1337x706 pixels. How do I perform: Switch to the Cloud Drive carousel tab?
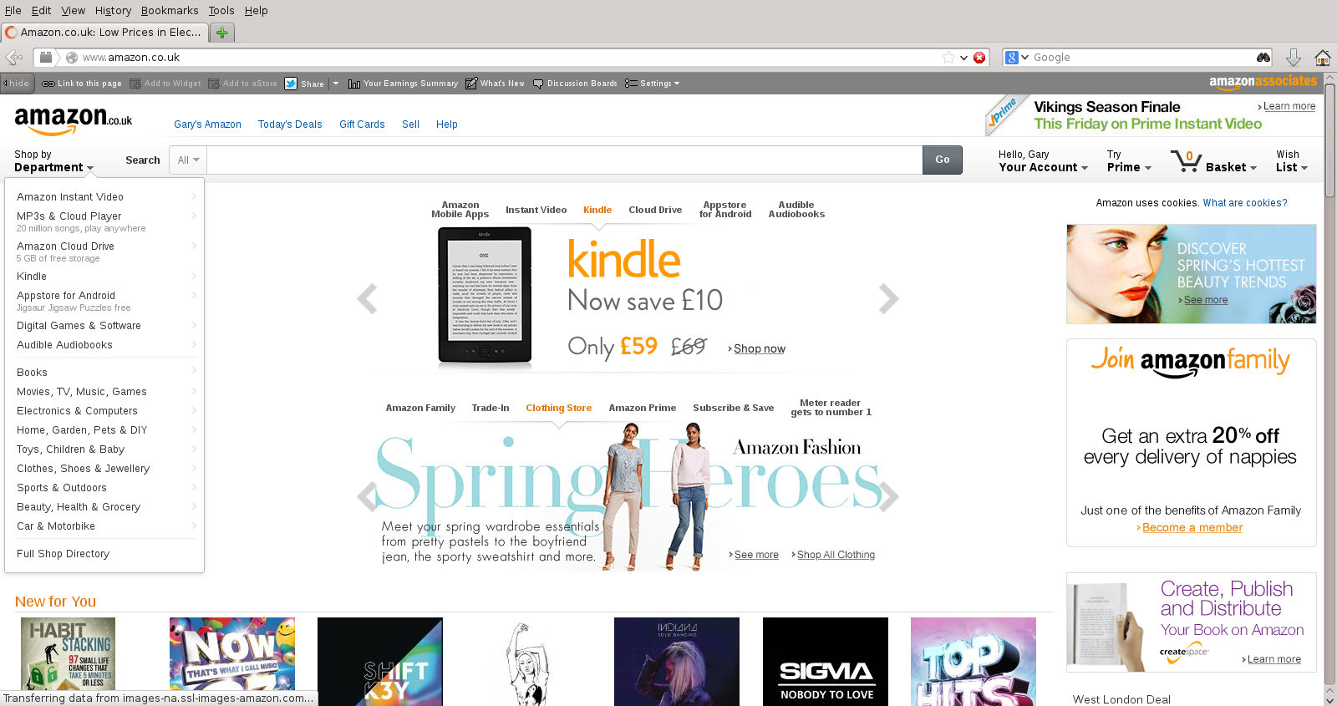point(655,210)
